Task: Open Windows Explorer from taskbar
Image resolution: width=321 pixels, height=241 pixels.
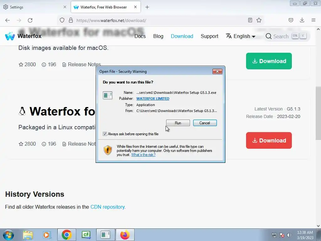Action: pyautogui.click(x=28, y=235)
